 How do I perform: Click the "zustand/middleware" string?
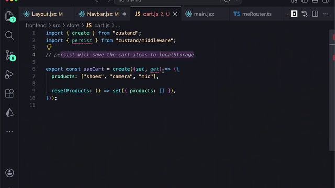coord(144,41)
